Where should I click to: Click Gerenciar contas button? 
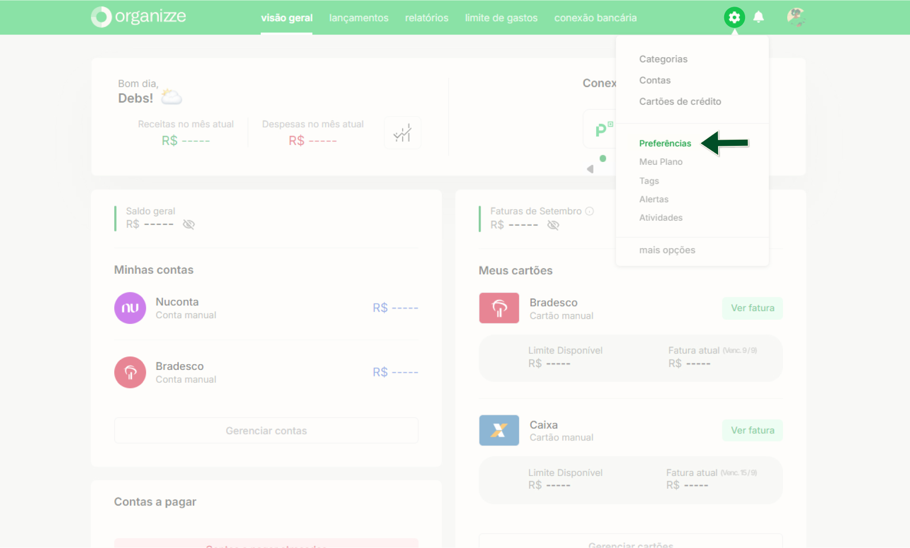[266, 431]
